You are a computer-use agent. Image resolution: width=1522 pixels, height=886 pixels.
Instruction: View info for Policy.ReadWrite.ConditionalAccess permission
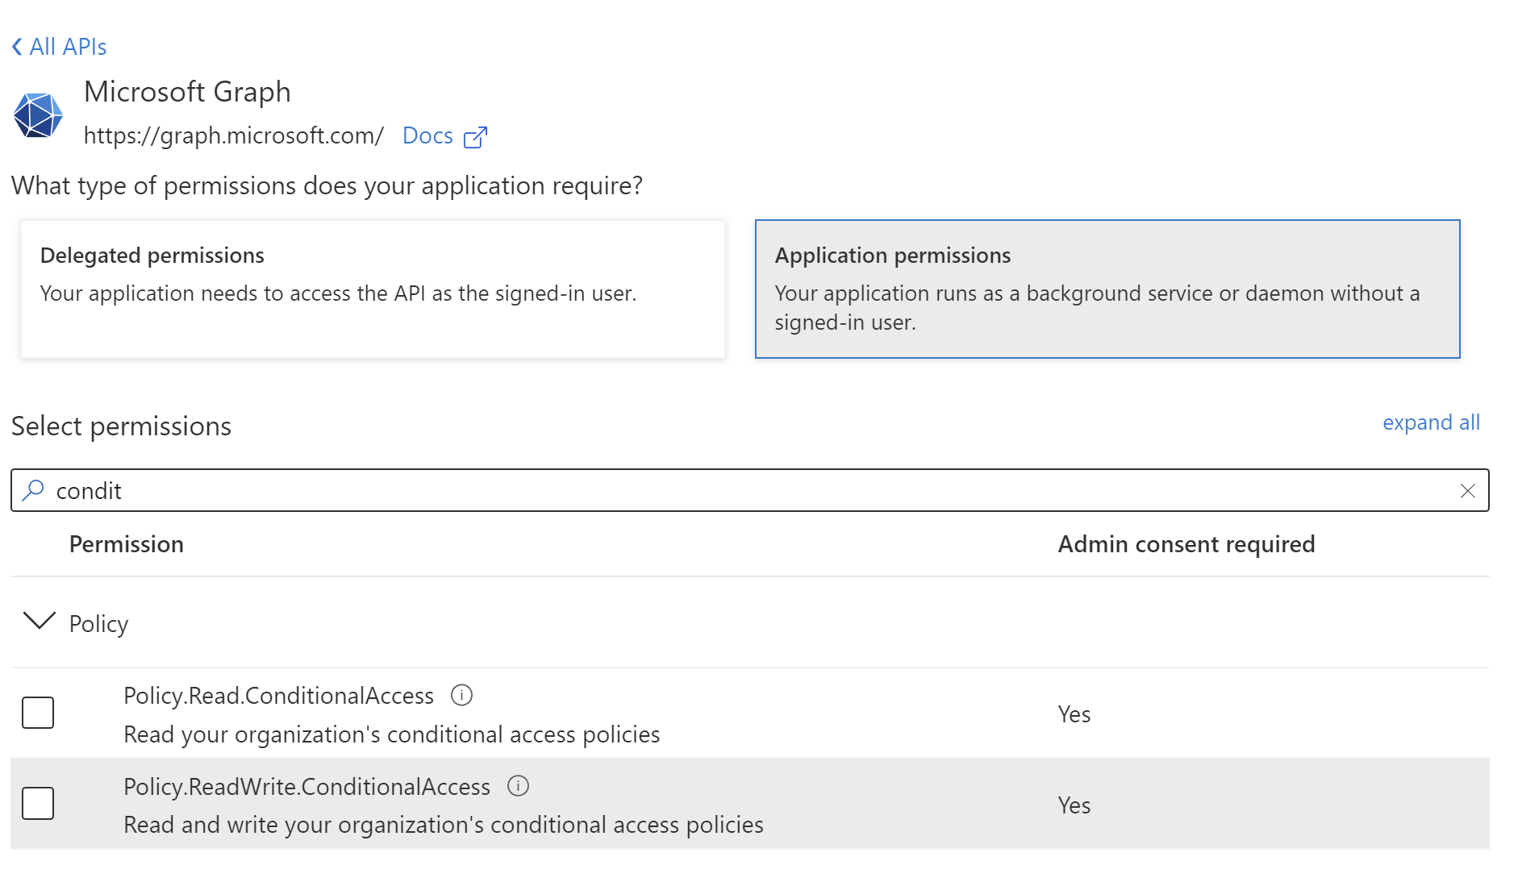[x=519, y=786]
